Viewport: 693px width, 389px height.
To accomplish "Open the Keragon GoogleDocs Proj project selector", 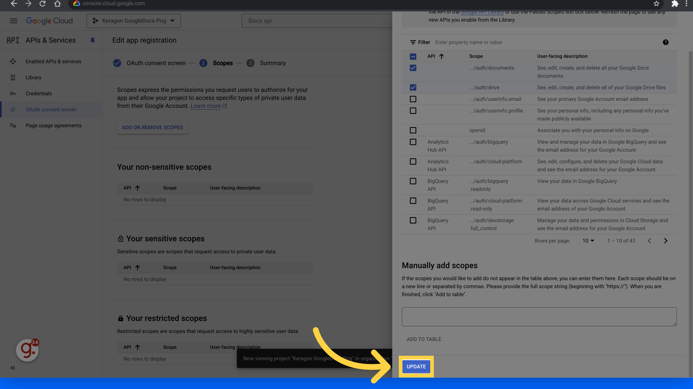I will coord(134,21).
